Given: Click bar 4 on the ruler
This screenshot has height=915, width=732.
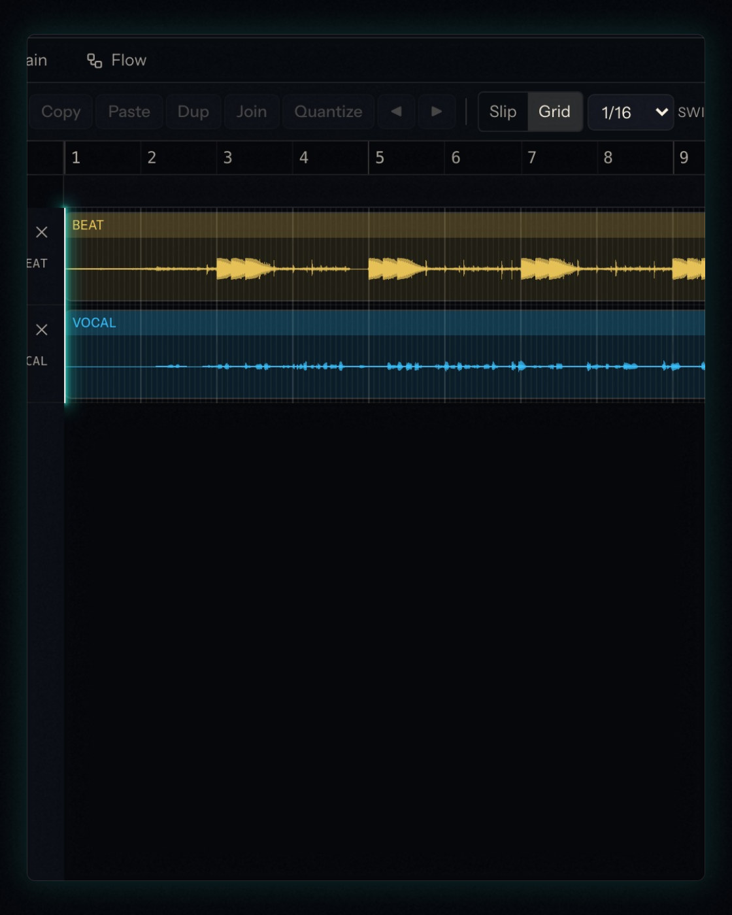Looking at the screenshot, I should point(304,158).
